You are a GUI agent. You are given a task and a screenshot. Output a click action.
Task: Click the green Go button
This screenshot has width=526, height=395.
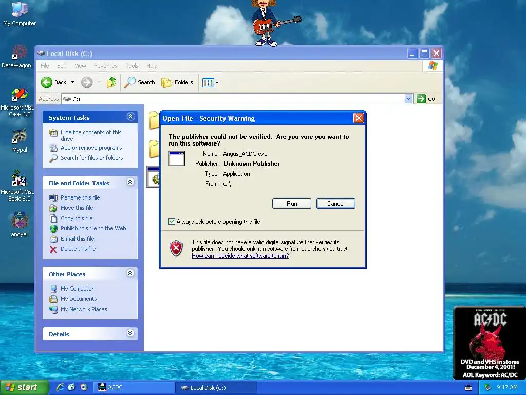coord(426,99)
